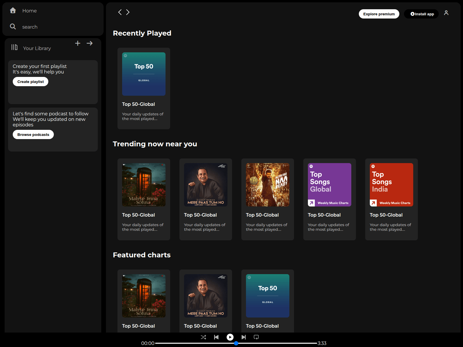Click the Your Library label
The image size is (463, 347).
(x=37, y=48)
